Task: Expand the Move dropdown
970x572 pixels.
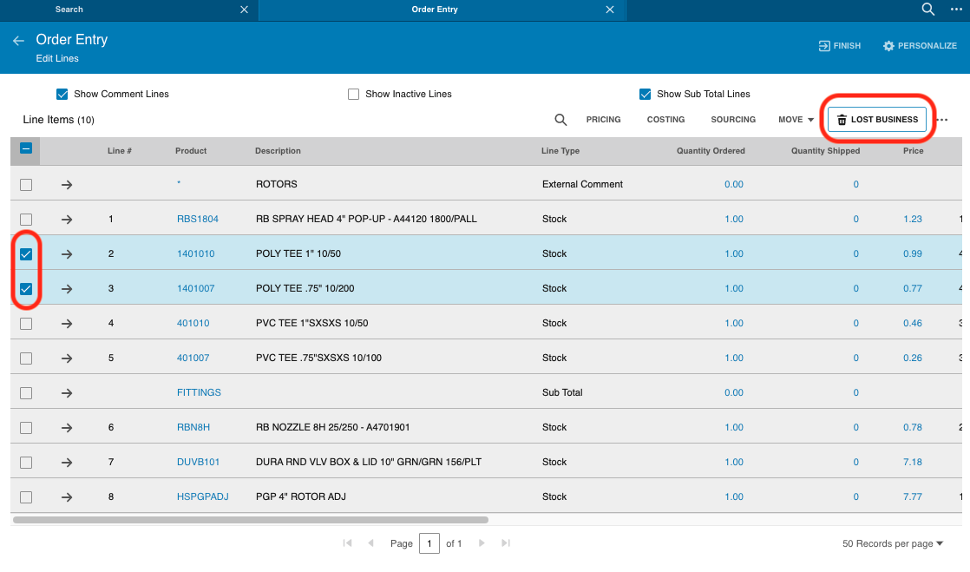Action: pos(796,120)
